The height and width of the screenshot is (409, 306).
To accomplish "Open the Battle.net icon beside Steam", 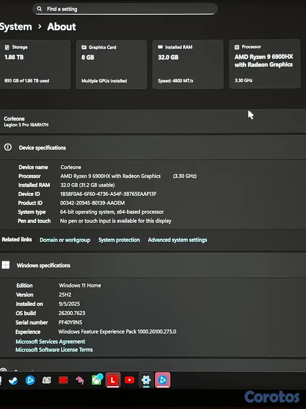I will (x=30, y=380).
